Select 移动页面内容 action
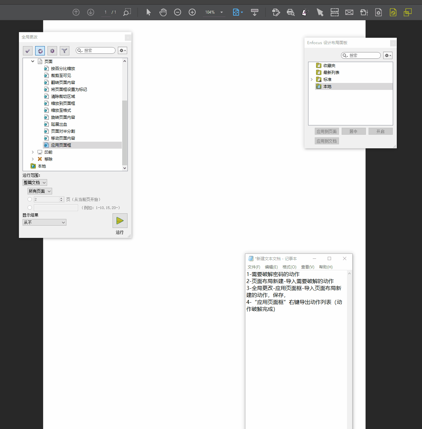Image resolution: width=422 pixels, height=429 pixels. pos(63,138)
